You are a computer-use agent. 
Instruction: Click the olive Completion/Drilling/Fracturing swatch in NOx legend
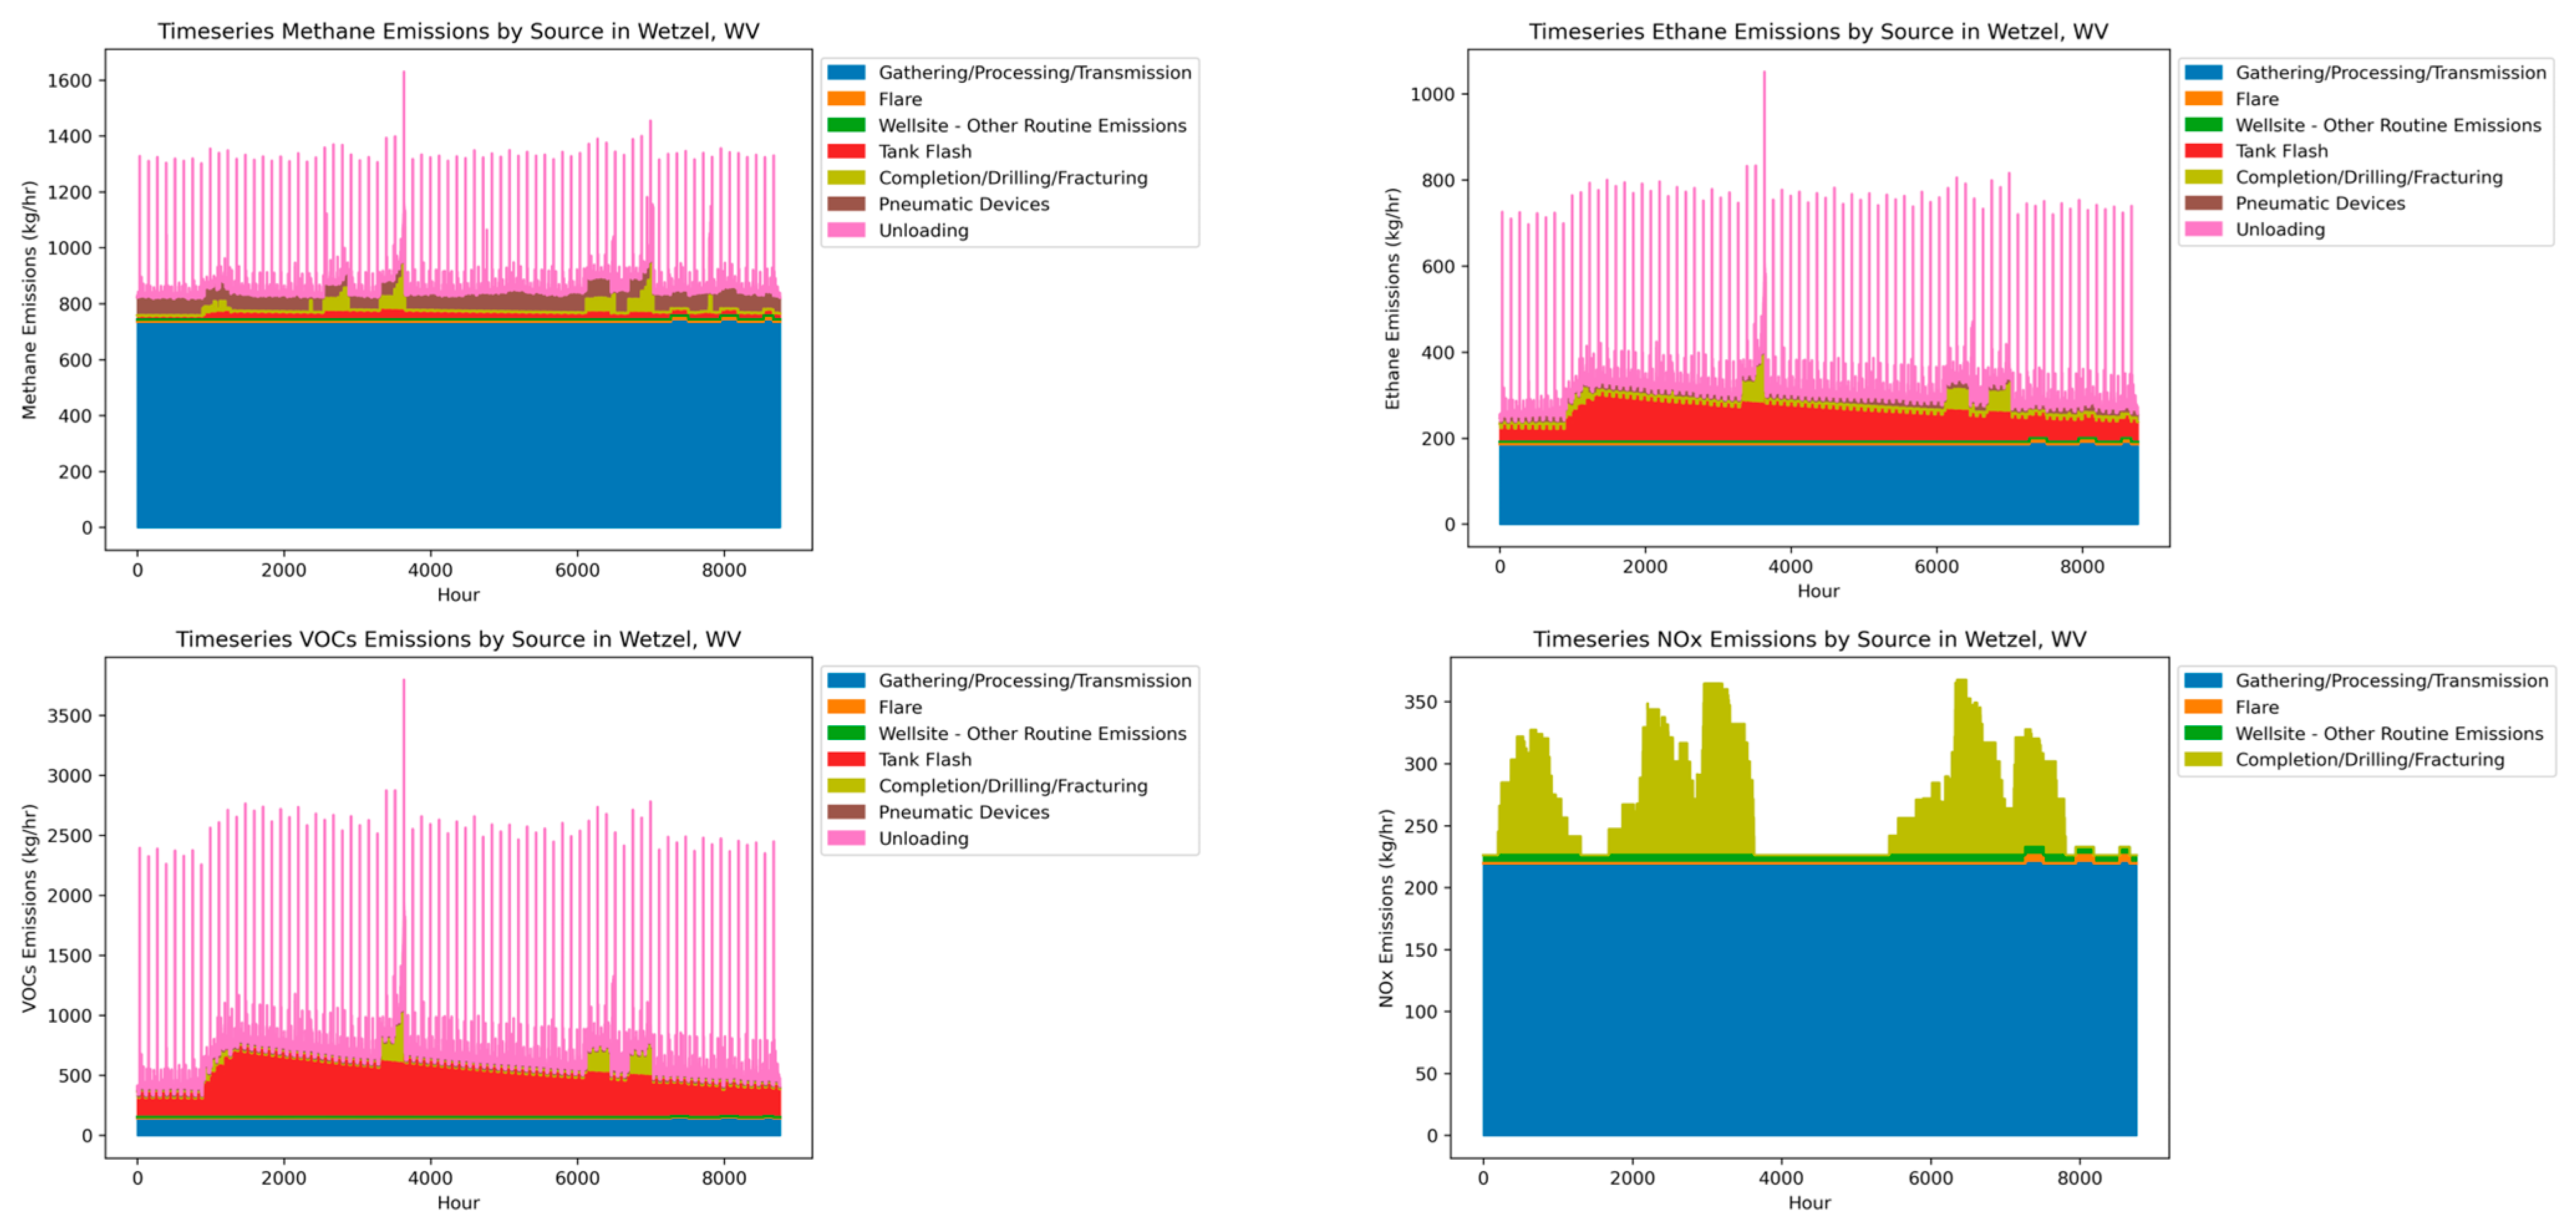pyautogui.click(x=2203, y=759)
